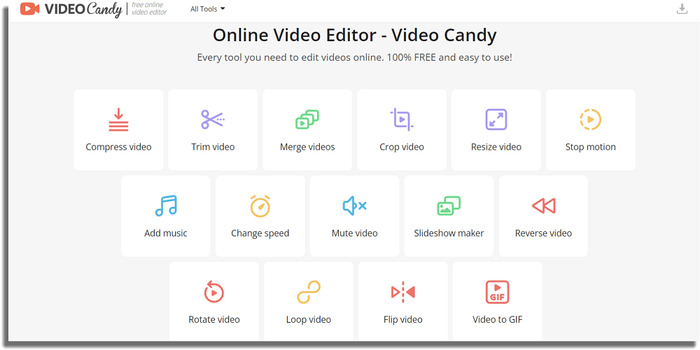Open the Slideshow maker label
The width and height of the screenshot is (700, 350).
click(449, 233)
